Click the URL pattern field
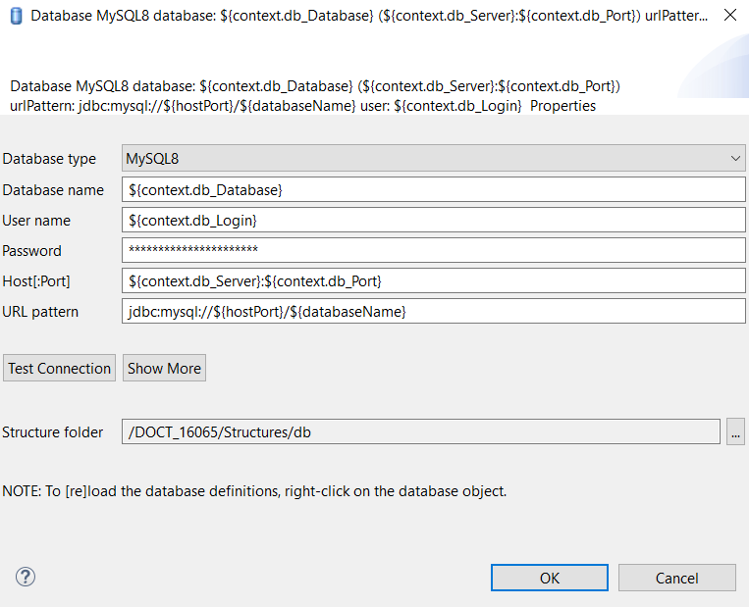The image size is (749, 607). (433, 312)
